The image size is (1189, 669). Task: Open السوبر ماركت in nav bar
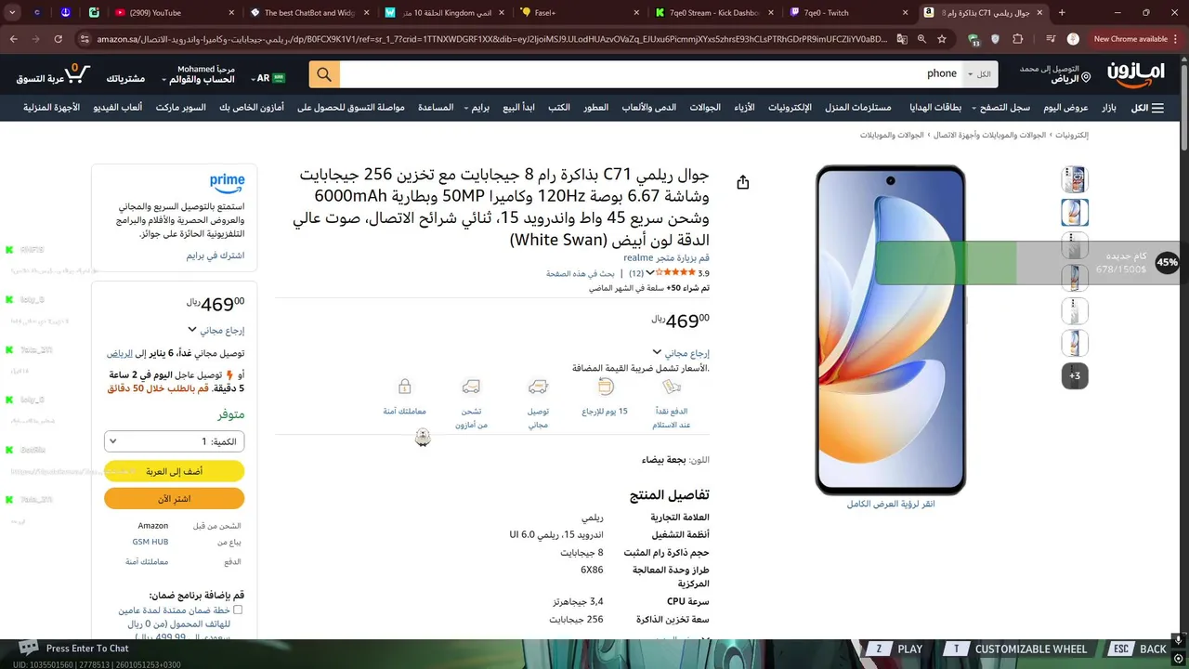click(x=181, y=108)
